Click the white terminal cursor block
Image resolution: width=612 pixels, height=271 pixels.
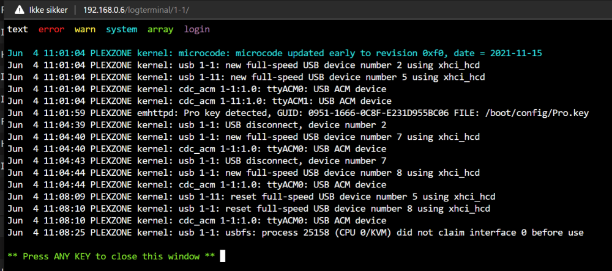[x=223, y=256]
